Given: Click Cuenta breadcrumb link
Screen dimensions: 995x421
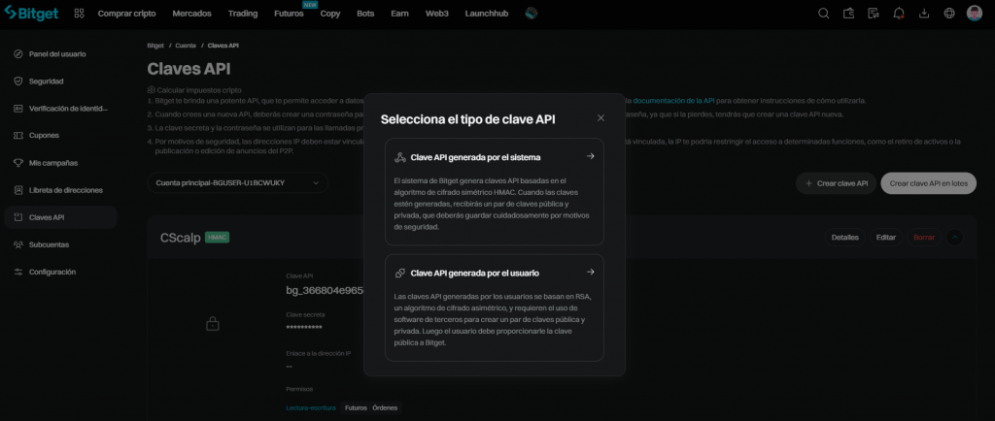Looking at the screenshot, I should [186, 46].
